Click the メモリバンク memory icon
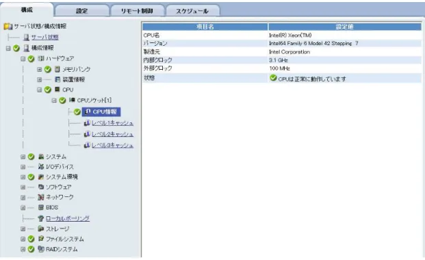 pos(57,69)
